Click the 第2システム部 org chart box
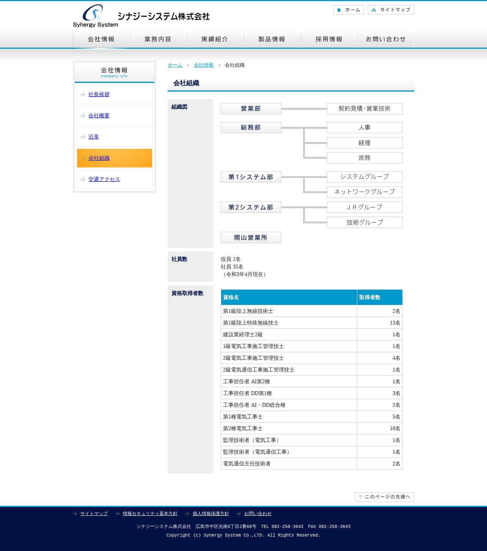This screenshot has height=551, width=487. [251, 207]
